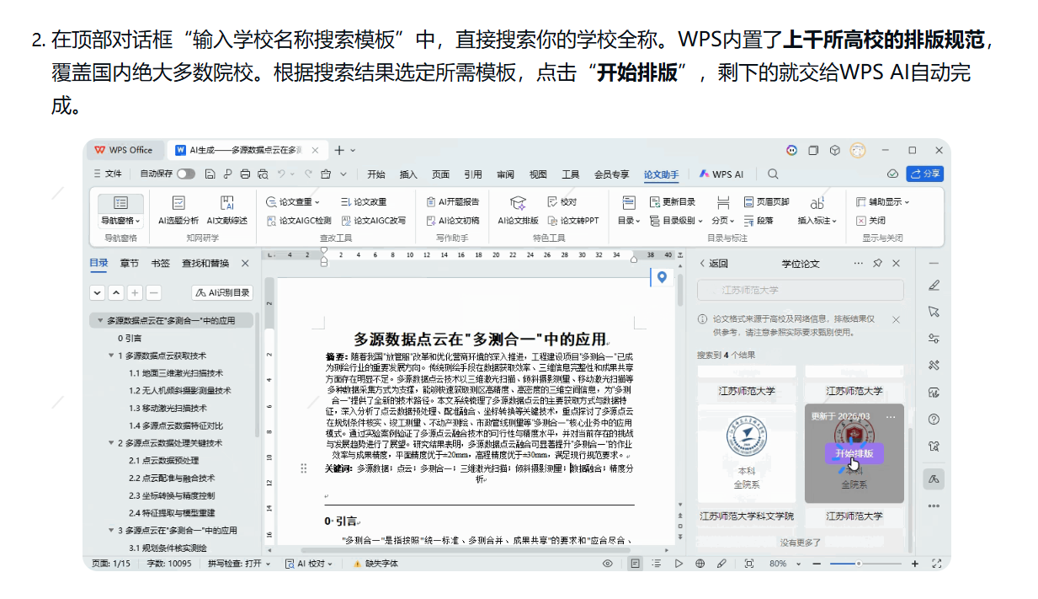Switch to the 书签 tab in navigation pane

tap(160, 264)
